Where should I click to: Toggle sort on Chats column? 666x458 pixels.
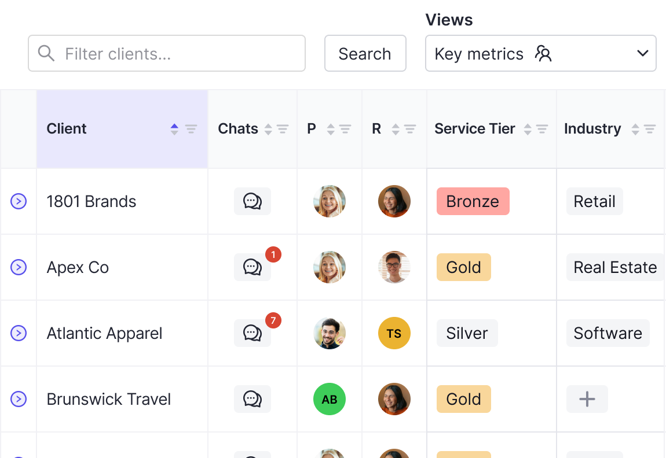click(268, 129)
